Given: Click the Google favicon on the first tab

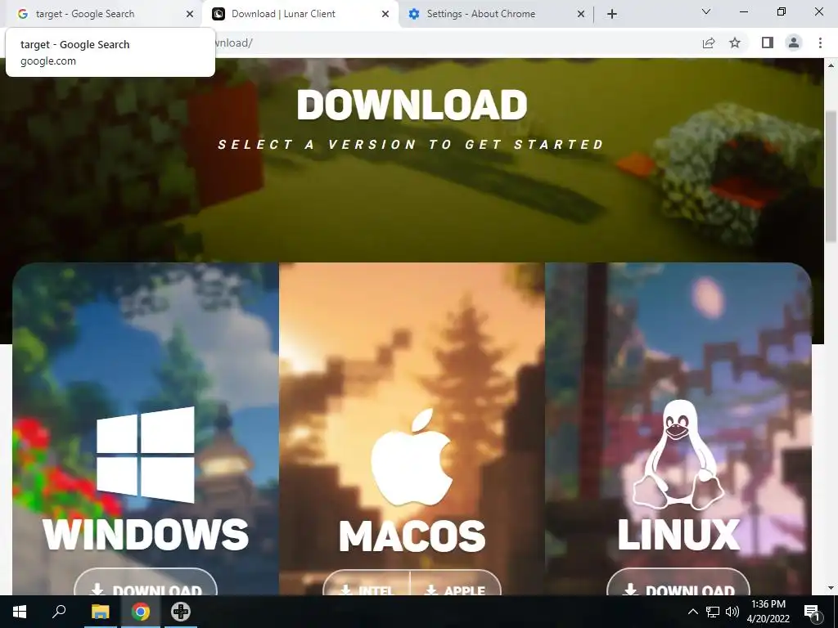Looking at the screenshot, I should [x=22, y=14].
